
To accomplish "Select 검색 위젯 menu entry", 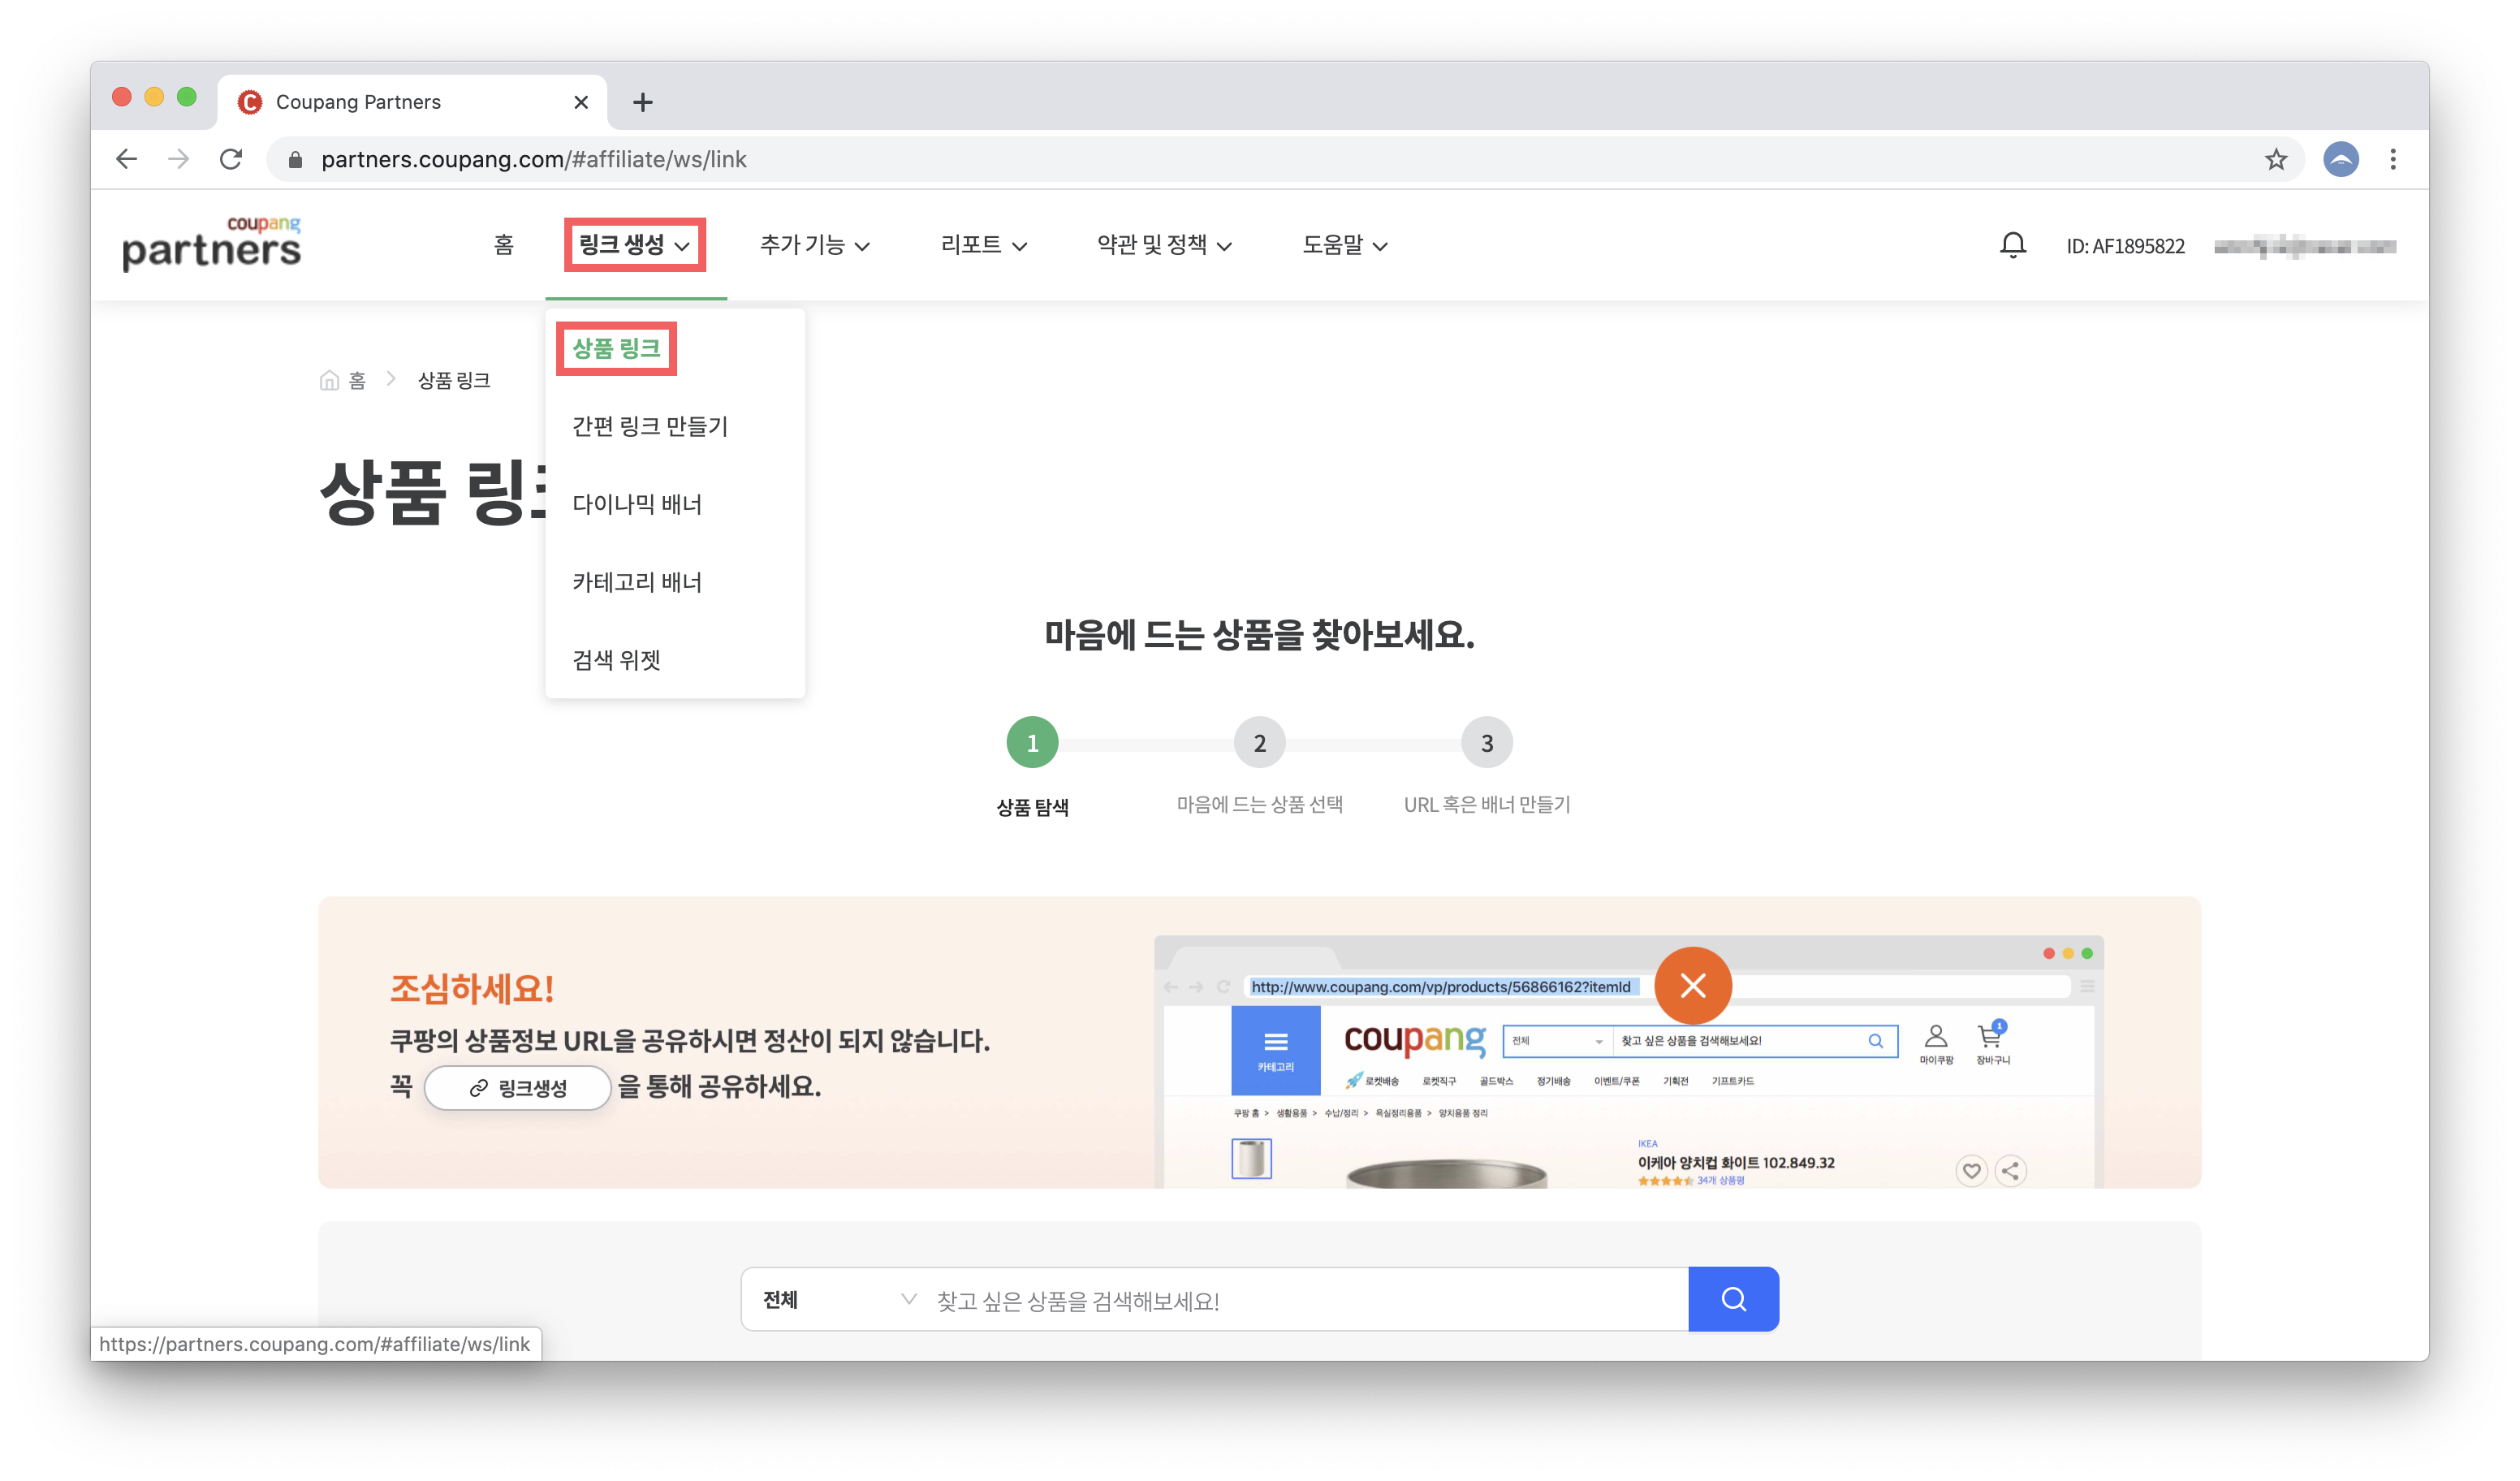I will coord(616,660).
